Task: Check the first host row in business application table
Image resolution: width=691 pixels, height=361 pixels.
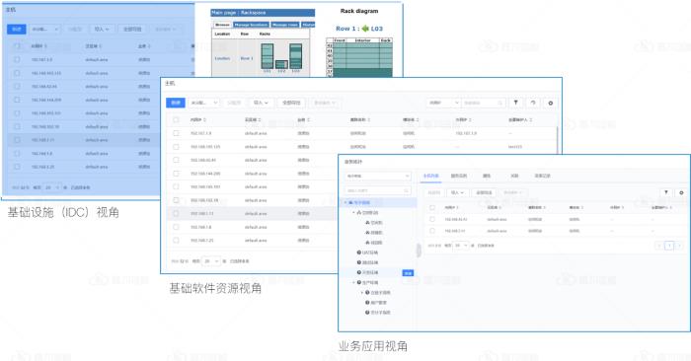Action: point(432,219)
